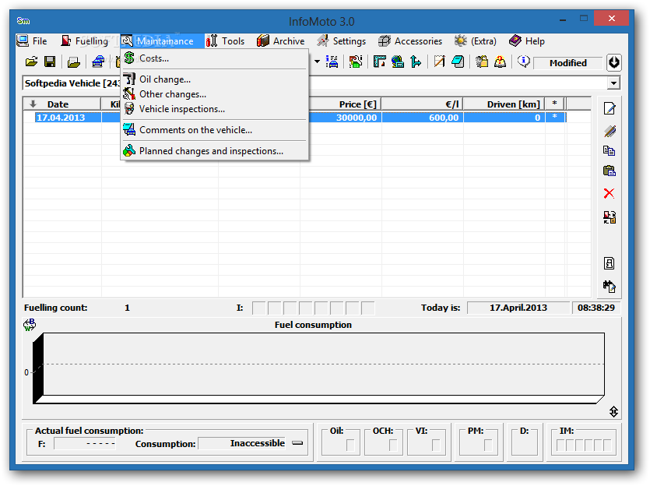This screenshot has height=486, width=650.
Task: Click the new entry icon in right sidebar
Action: click(x=609, y=108)
